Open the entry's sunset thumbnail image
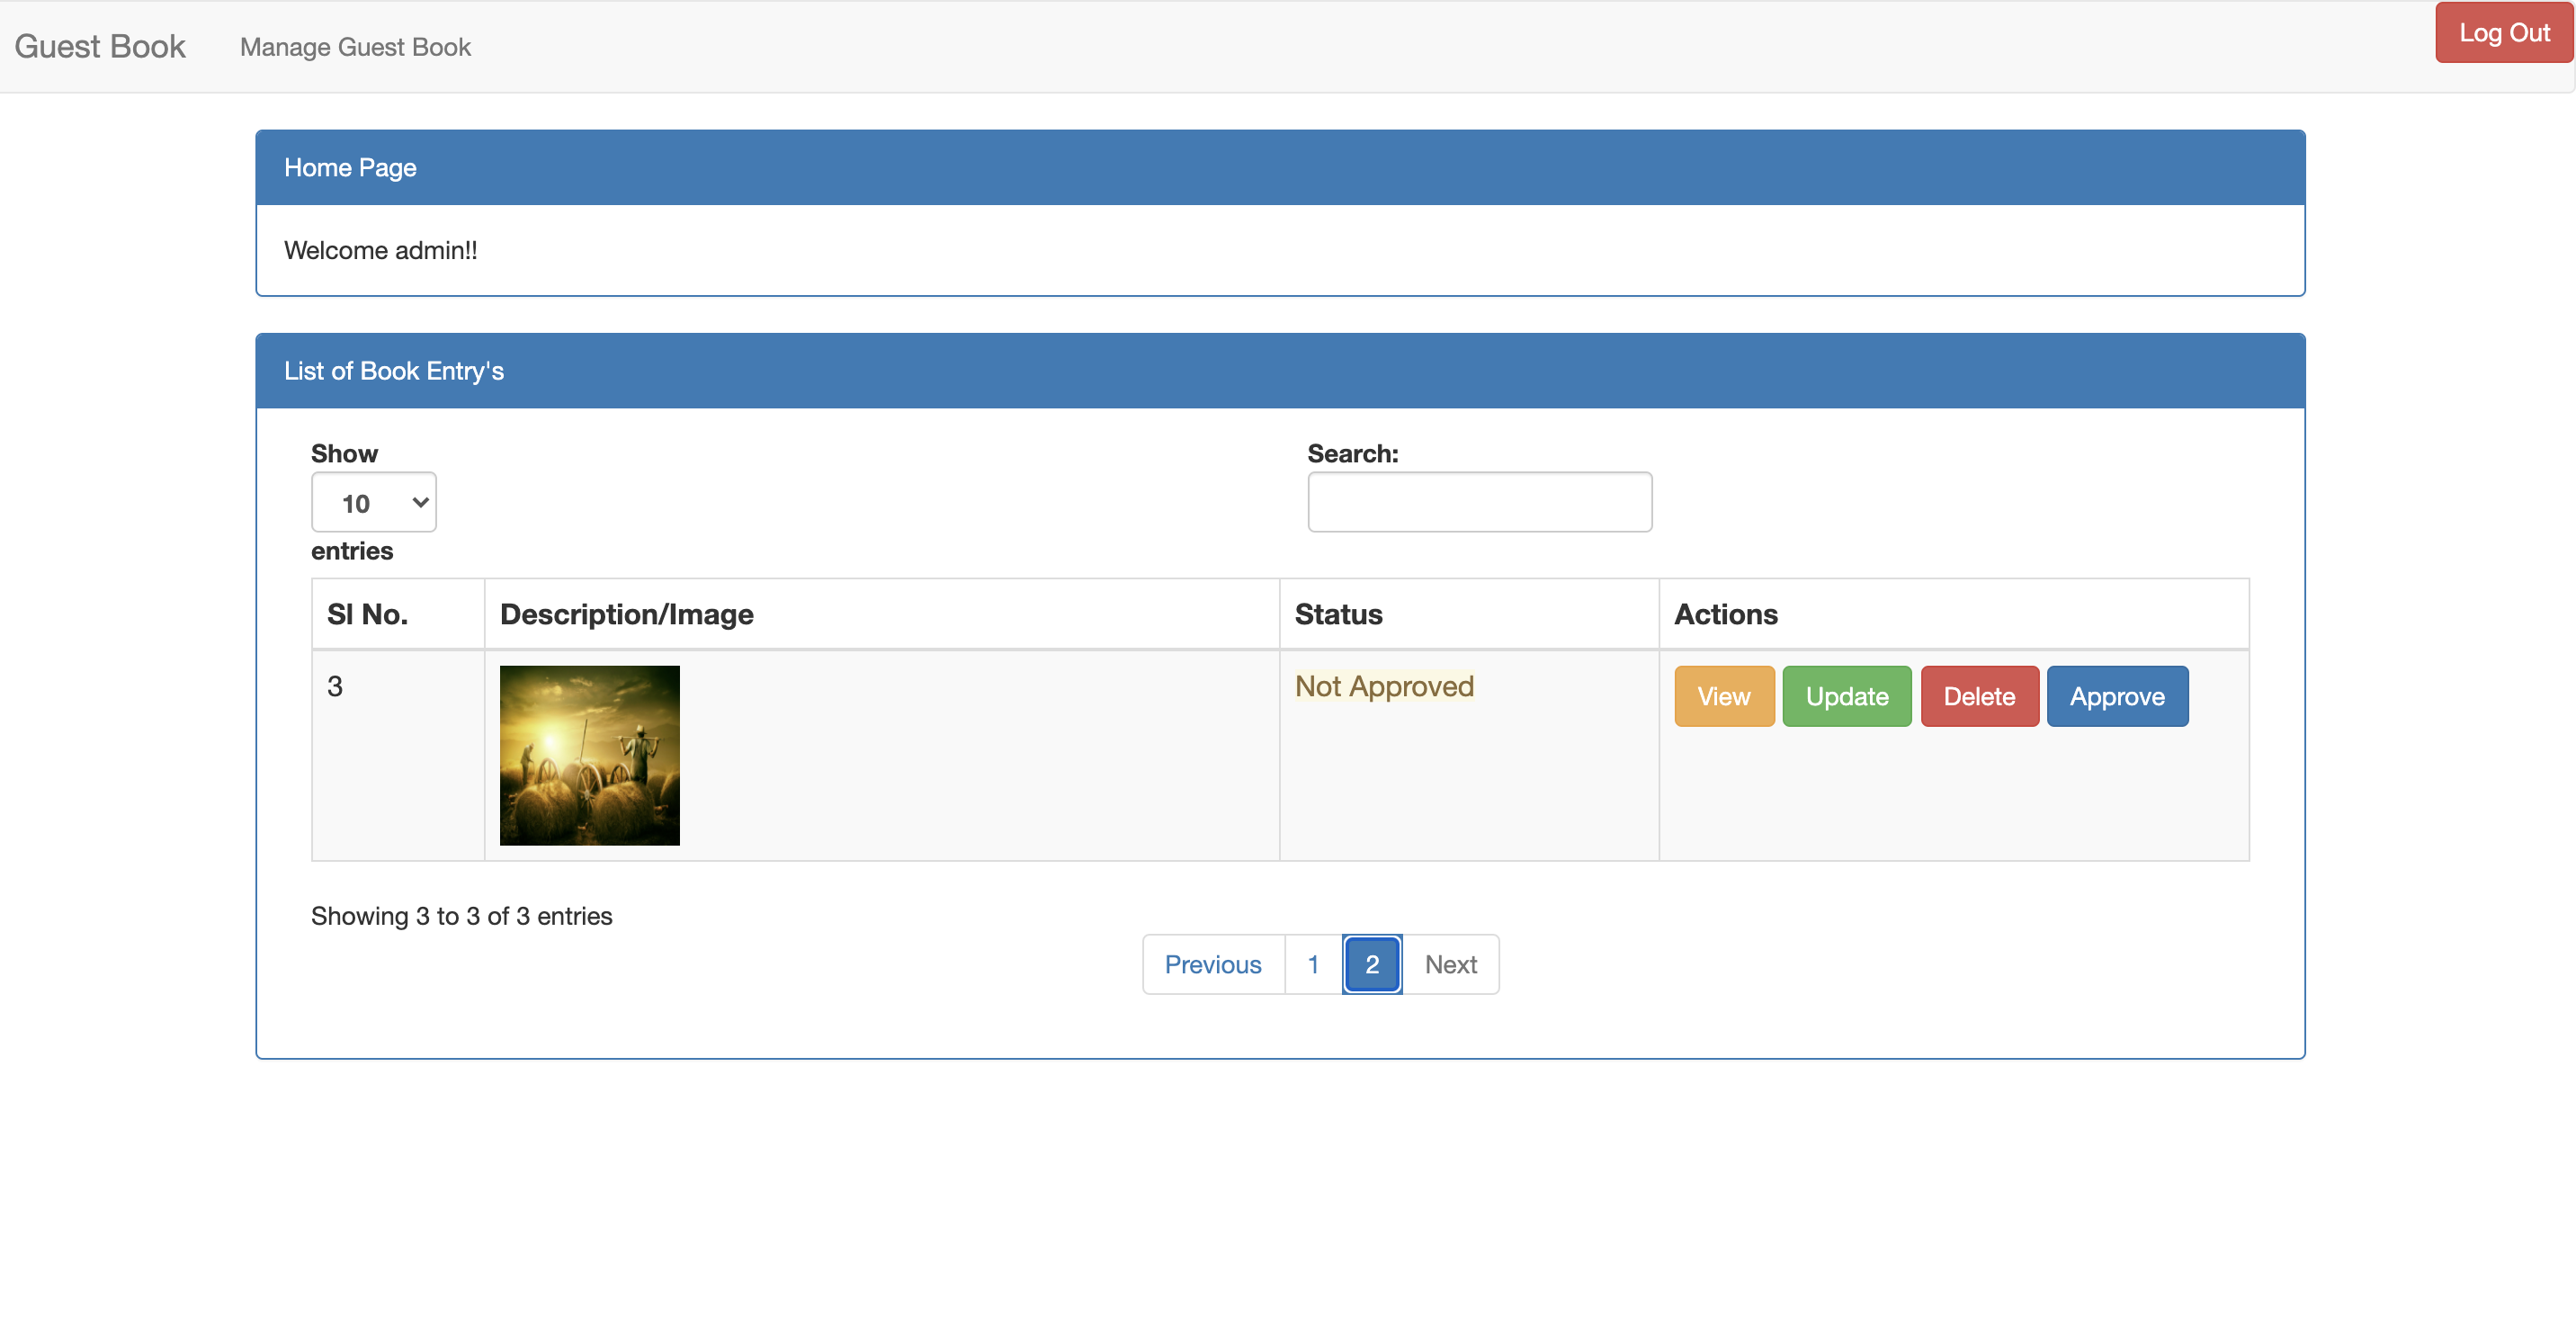Viewport: 2576px width, 1344px height. click(x=589, y=755)
